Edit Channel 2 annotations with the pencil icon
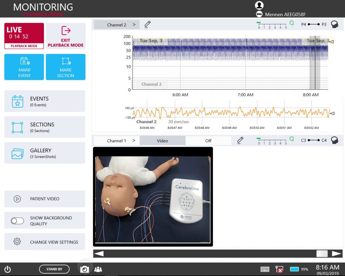 pyautogui.click(x=147, y=24)
